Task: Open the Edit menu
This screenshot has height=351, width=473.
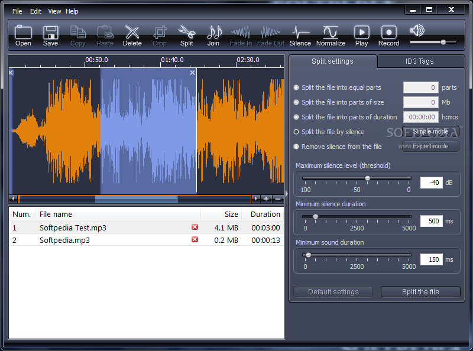Action: [x=35, y=11]
